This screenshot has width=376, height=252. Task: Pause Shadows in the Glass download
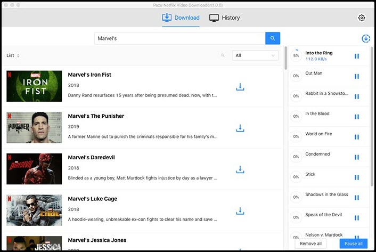pyautogui.click(x=357, y=198)
